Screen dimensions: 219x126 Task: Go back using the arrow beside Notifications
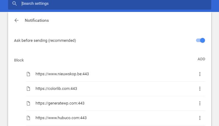pos(16,20)
